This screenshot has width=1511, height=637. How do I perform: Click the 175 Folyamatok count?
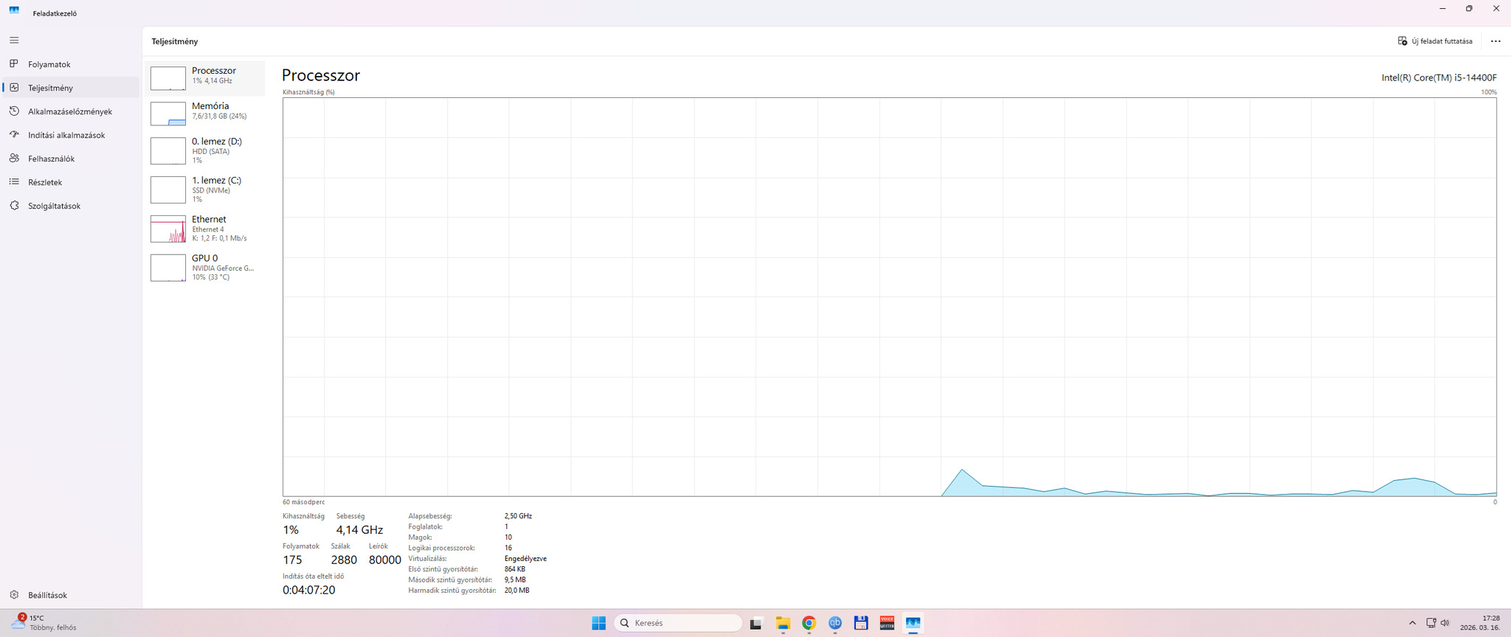pos(292,560)
